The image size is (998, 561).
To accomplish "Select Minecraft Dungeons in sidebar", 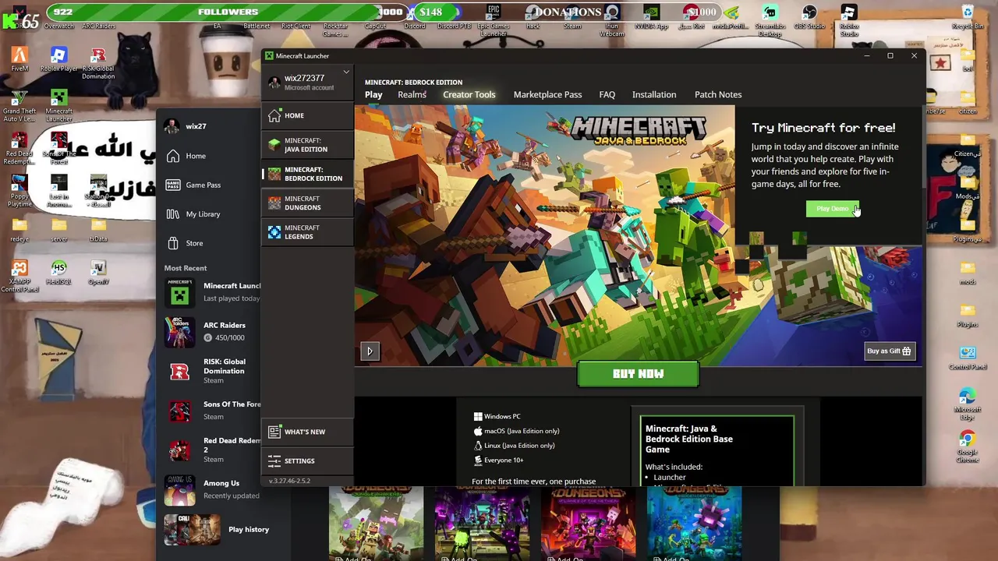I will [x=307, y=203].
